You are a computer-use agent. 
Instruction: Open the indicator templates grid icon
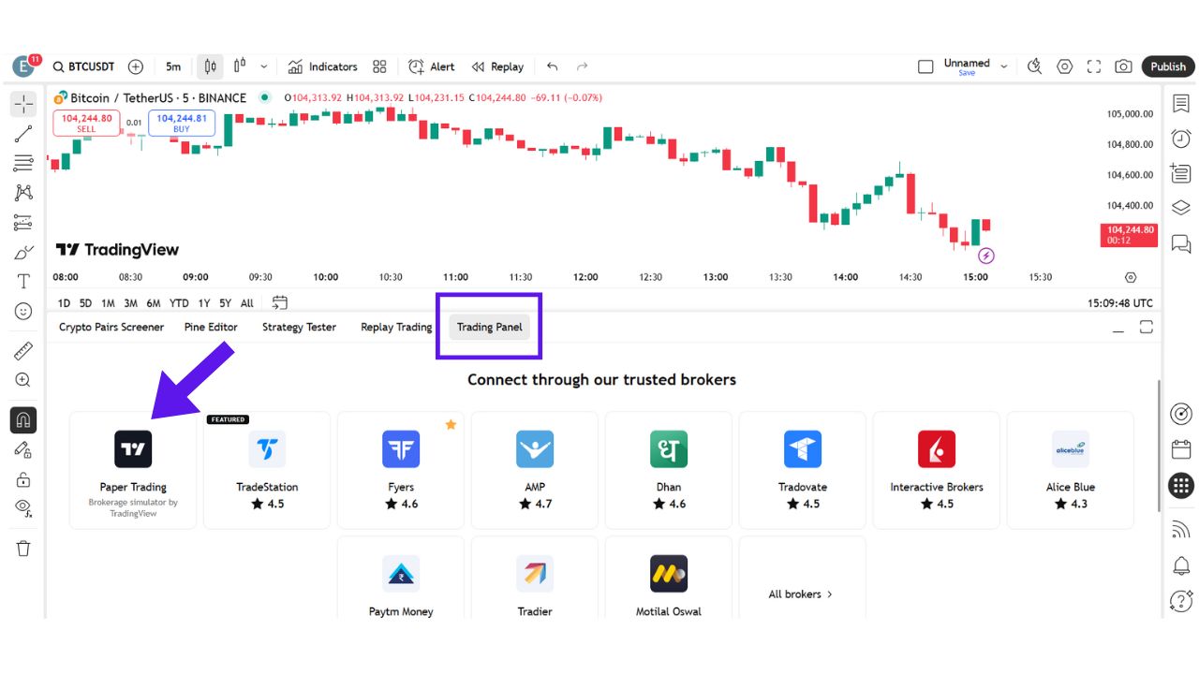pos(379,66)
